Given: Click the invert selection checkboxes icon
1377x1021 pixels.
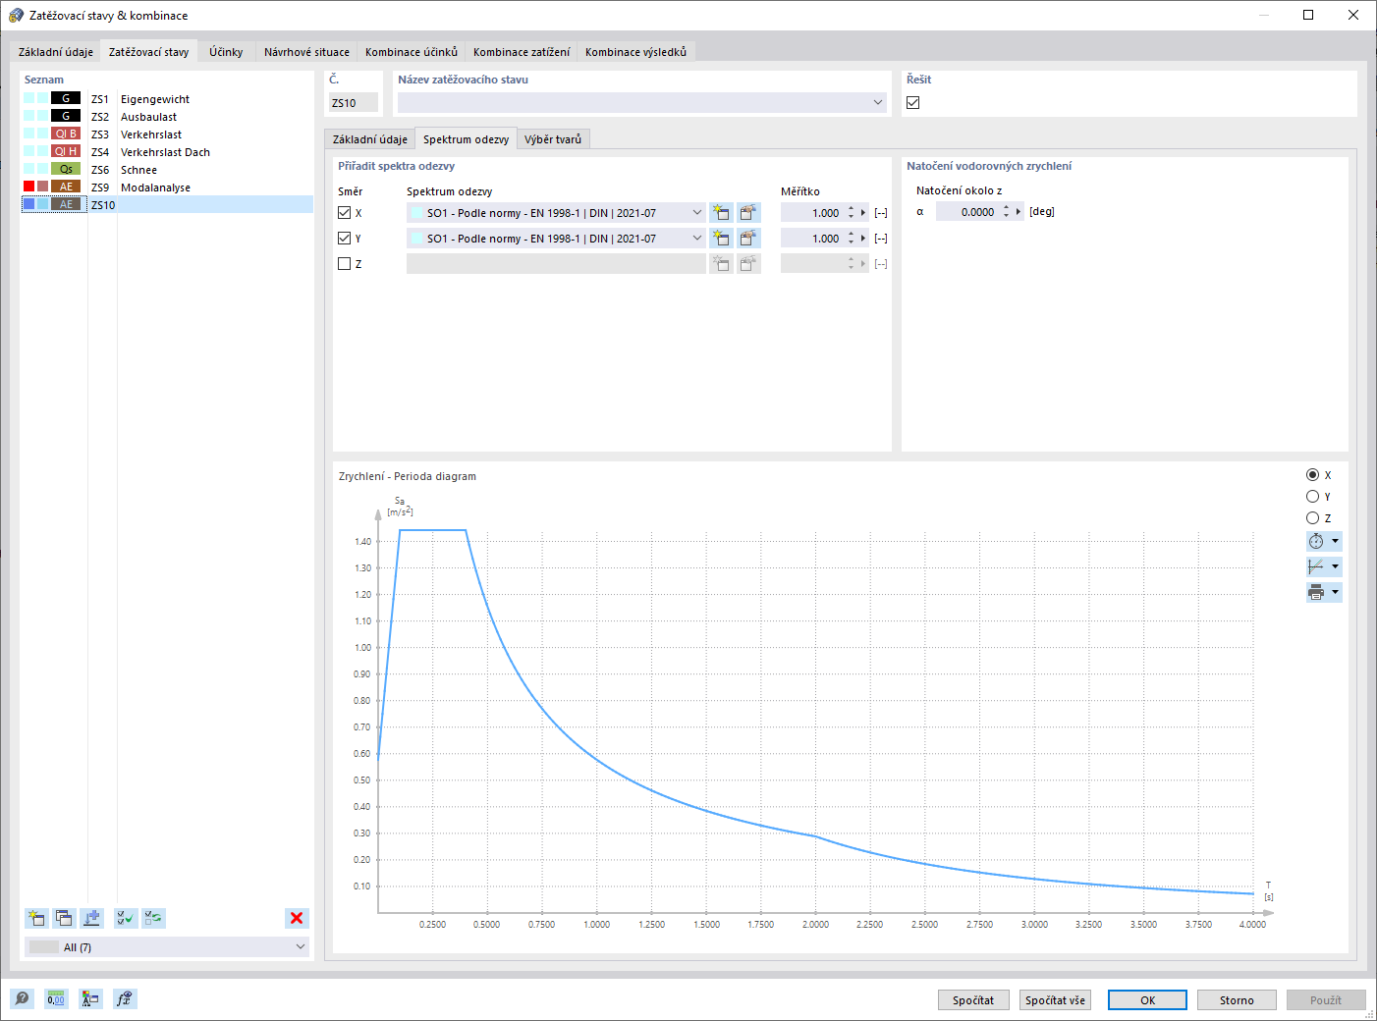Looking at the screenshot, I should (153, 918).
